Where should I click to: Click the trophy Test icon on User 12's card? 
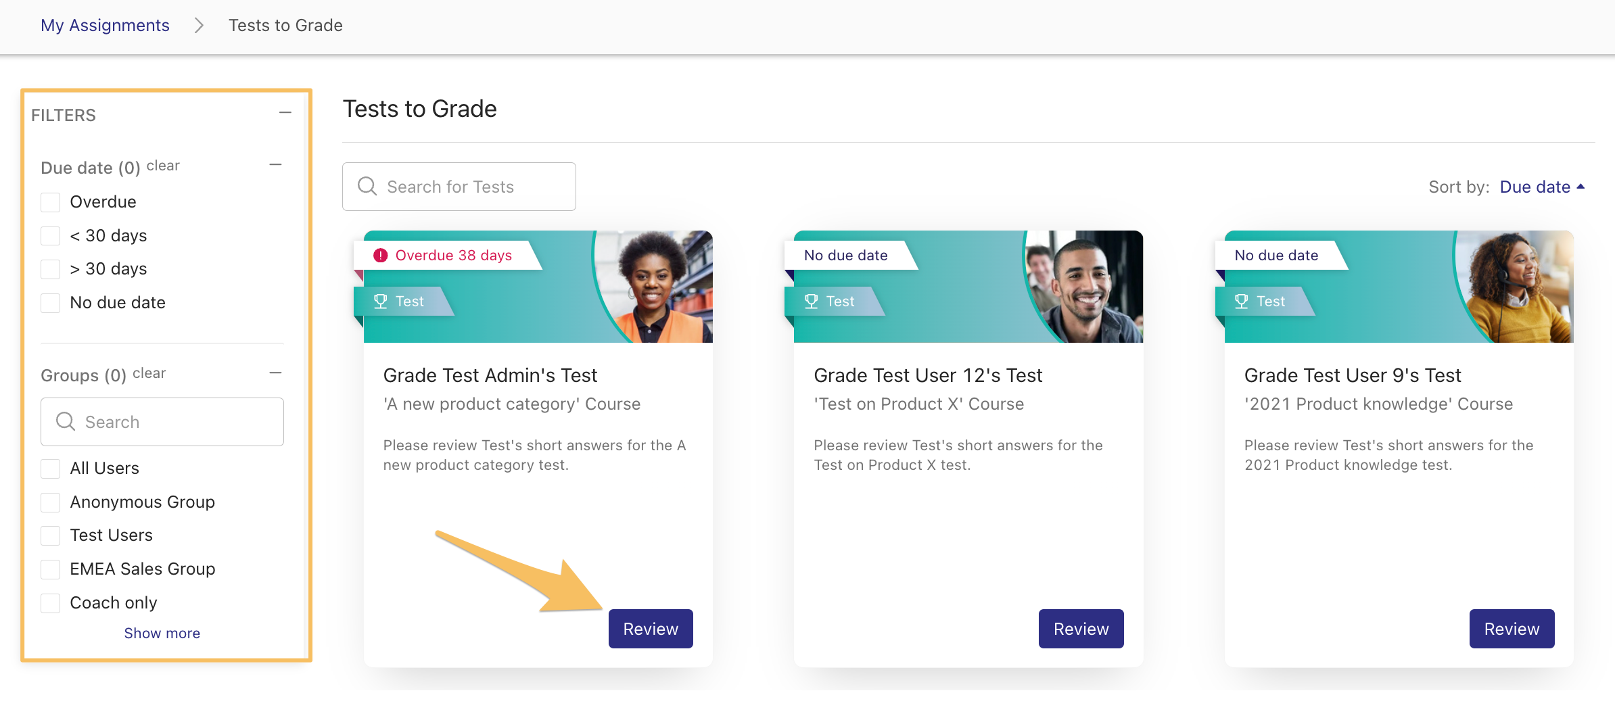pyautogui.click(x=812, y=302)
